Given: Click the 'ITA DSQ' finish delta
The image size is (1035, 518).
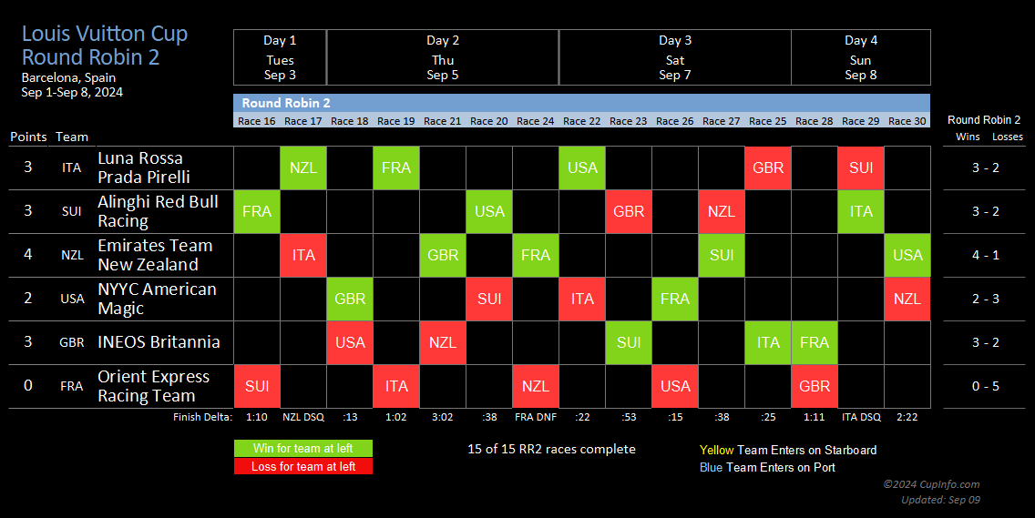Looking at the screenshot, I should pyautogui.click(x=861, y=417).
